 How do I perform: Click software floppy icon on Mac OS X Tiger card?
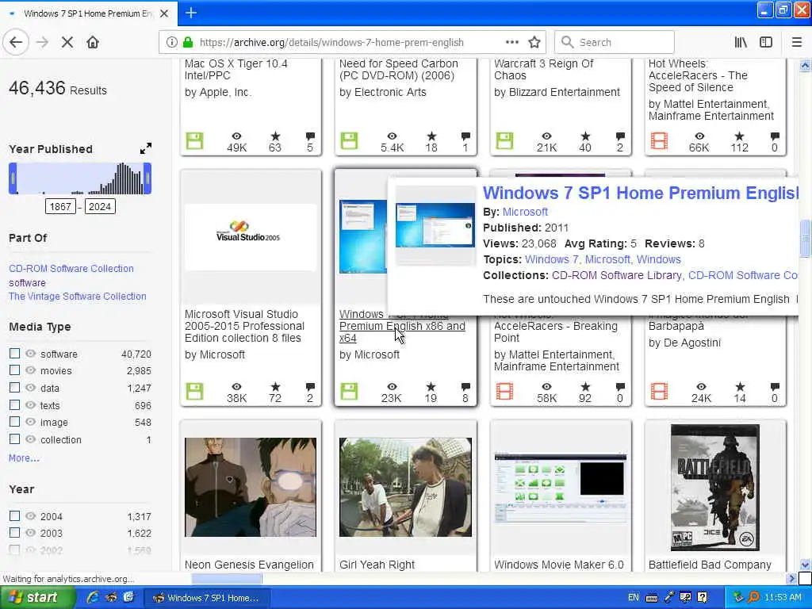coord(195,141)
